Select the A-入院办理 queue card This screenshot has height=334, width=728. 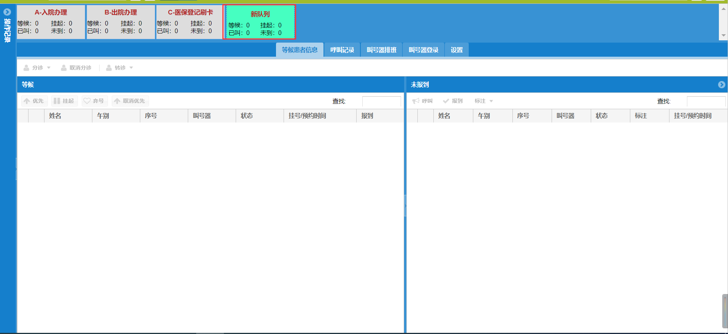coord(51,22)
